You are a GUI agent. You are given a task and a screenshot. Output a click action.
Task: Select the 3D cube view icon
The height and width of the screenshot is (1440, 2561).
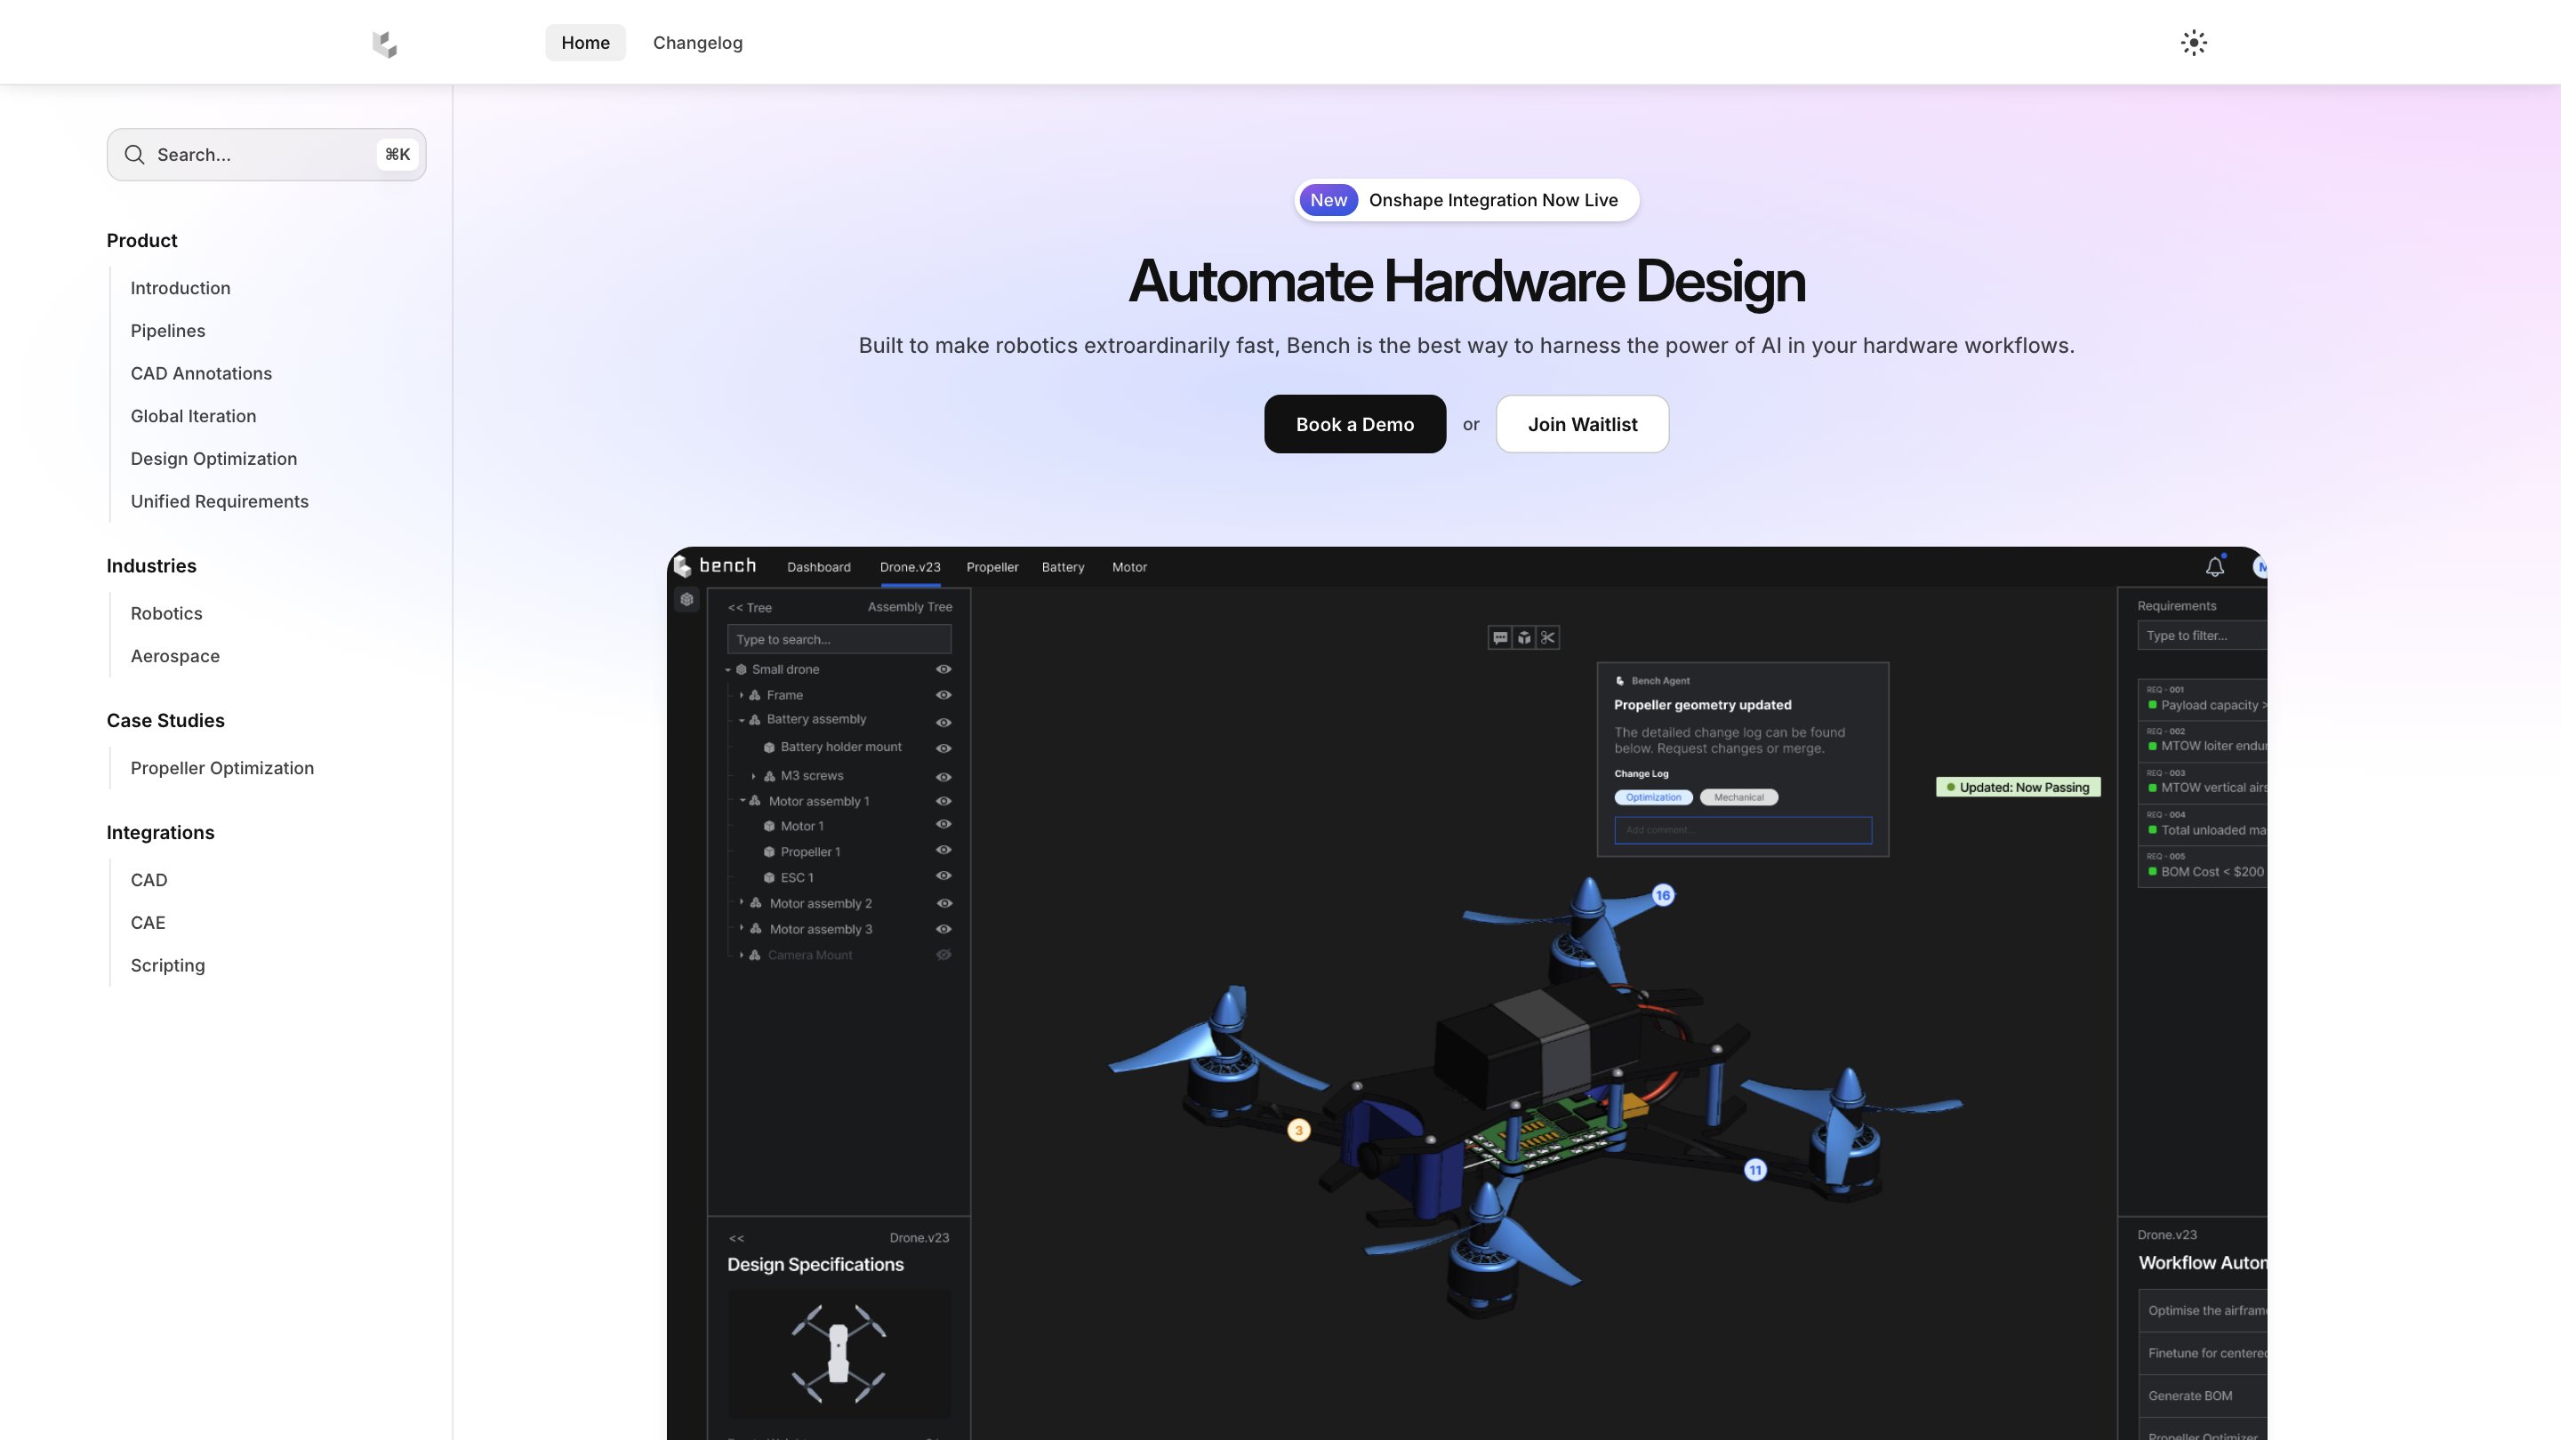click(1523, 637)
